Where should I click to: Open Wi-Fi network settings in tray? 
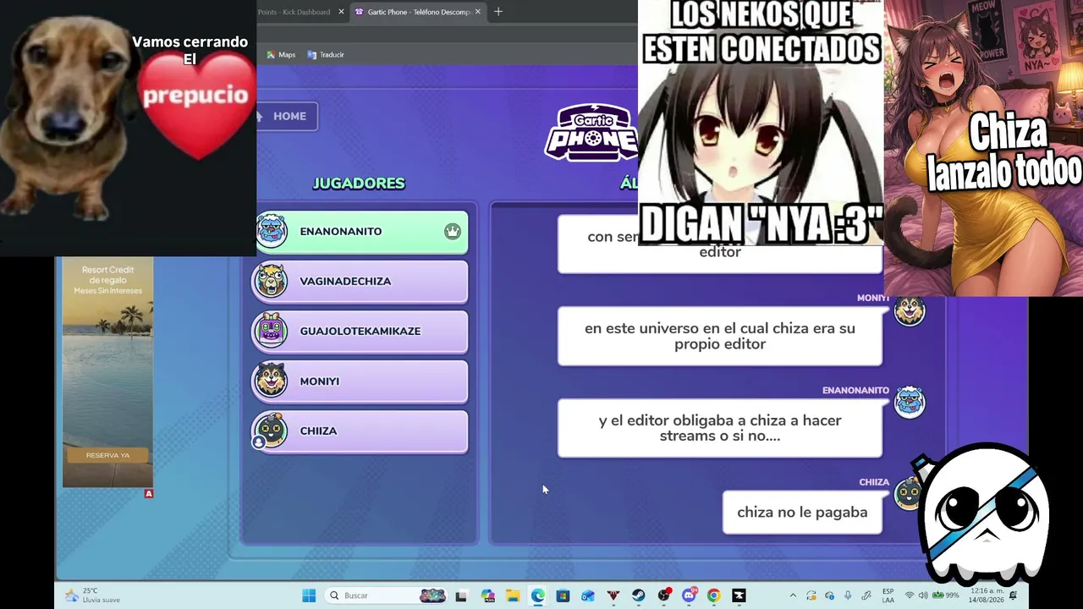(x=910, y=595)
